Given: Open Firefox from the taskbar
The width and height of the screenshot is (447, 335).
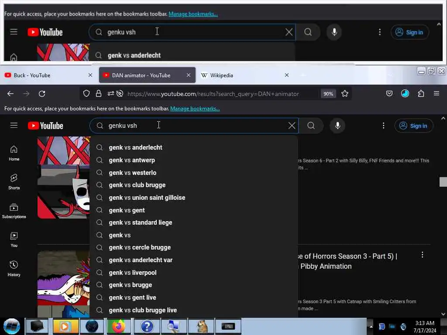Looking at the screenshot, I should pos(119,326).
